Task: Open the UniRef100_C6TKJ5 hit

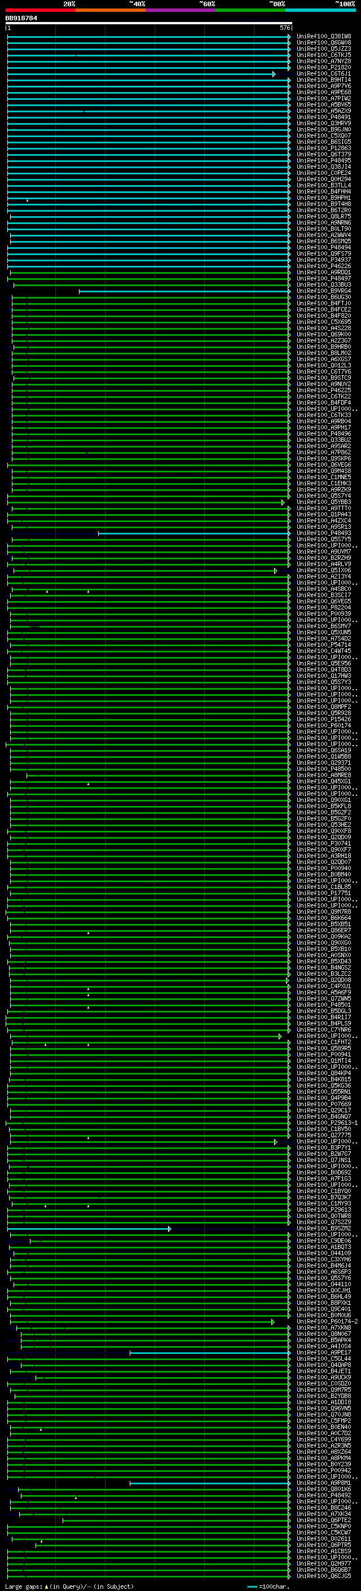Action: [x=324, y=55]
